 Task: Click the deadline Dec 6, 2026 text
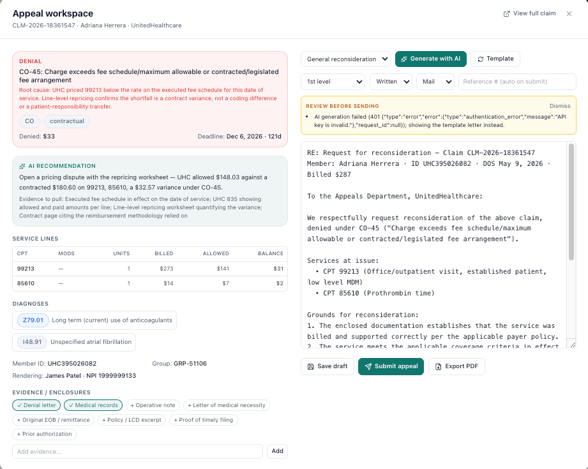pyautogui.click(x=239, y=137)
